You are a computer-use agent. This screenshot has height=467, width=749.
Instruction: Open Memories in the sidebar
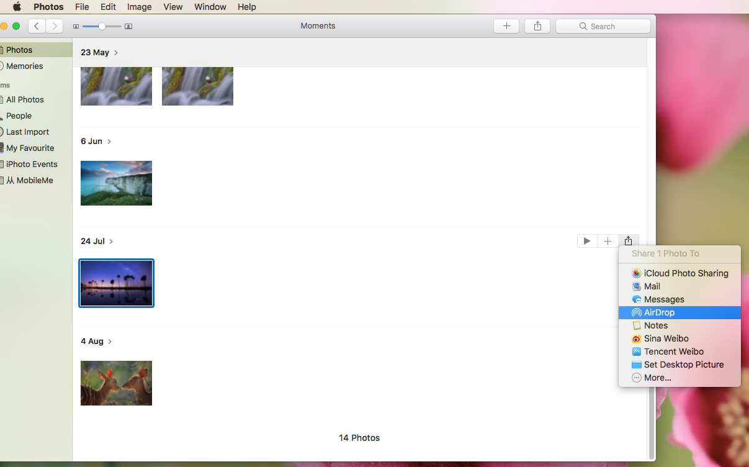pyautogui.click(x=24, y=66)
